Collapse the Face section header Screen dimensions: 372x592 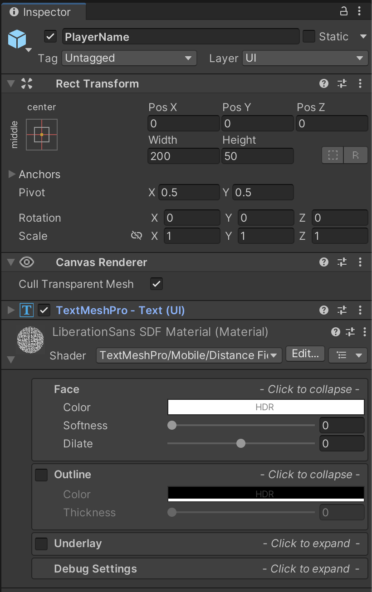click(x=200, y=389)
